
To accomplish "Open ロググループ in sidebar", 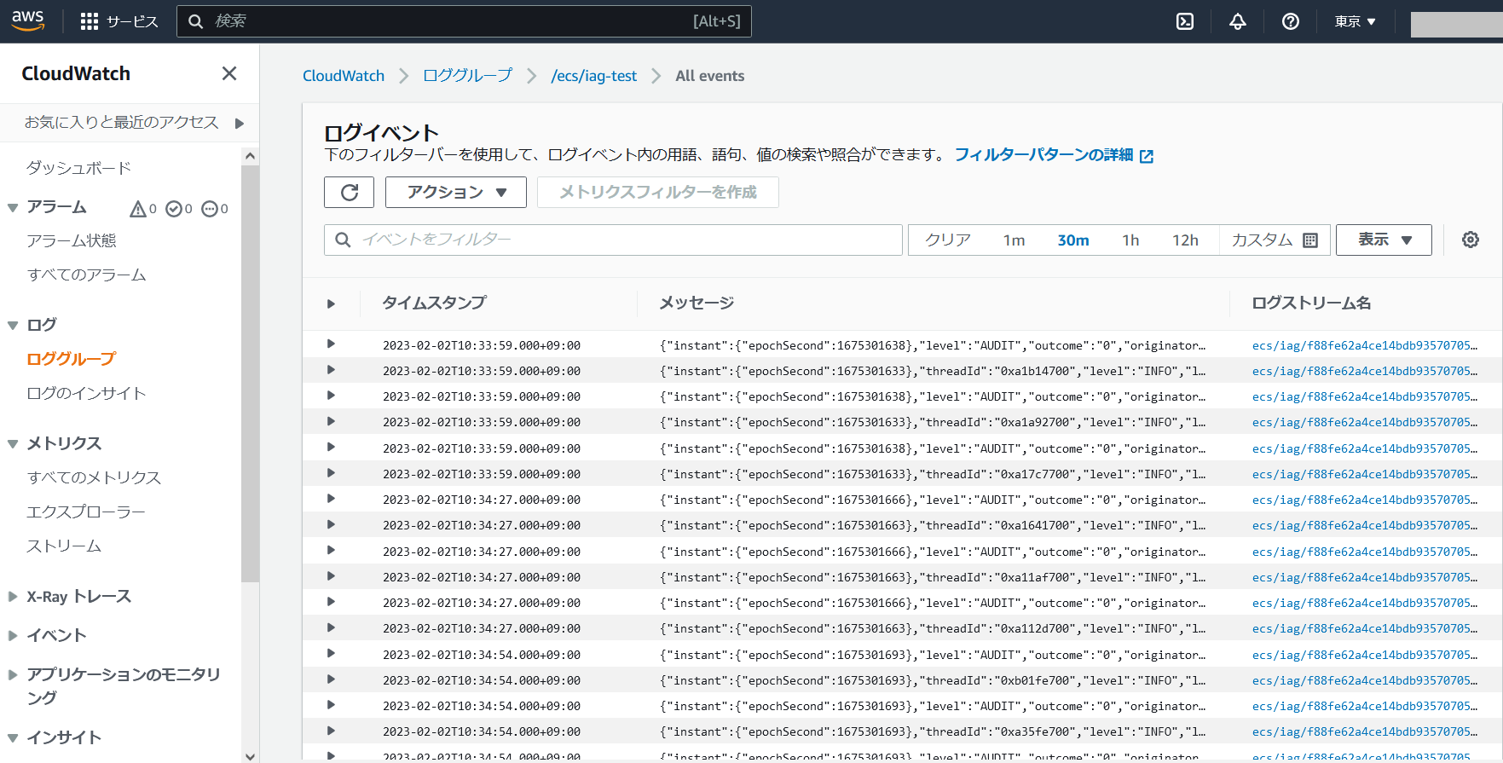I will pyautogui.click(x=72, y=359).
